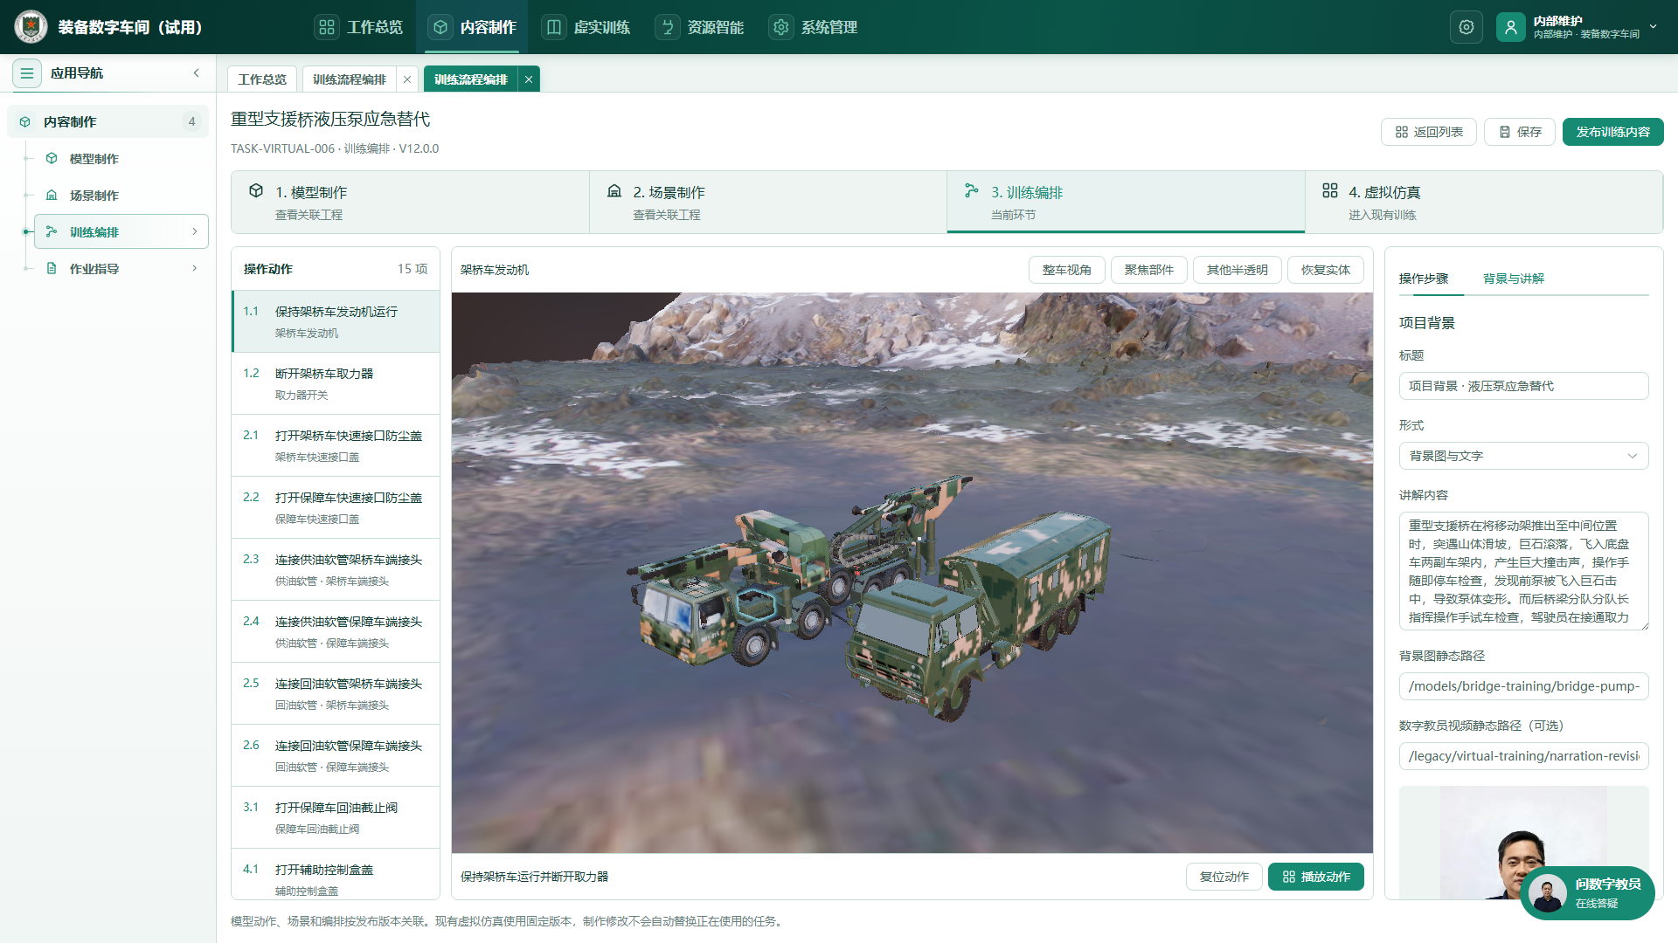Open the account dropdown arrow beside 内部维护
Image resolution: width=1678 pixels, height=943 pixels.
click(1653, 27)
